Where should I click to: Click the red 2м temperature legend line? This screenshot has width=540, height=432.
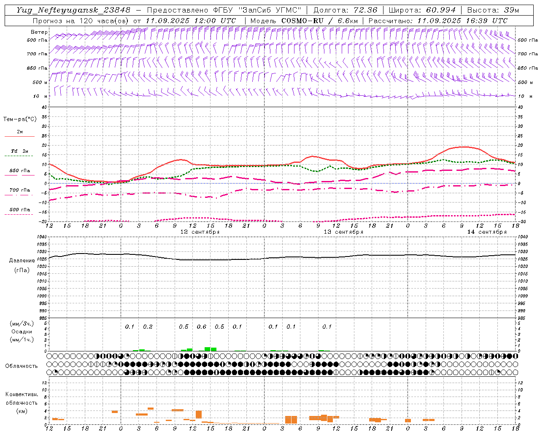(19, 137)
